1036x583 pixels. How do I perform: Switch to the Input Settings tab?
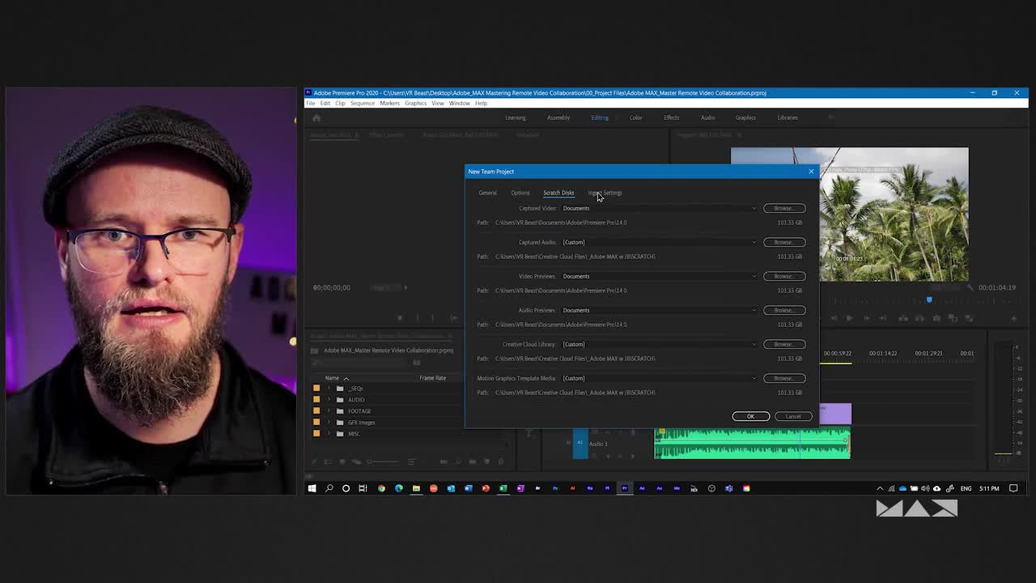coord(605,193)
